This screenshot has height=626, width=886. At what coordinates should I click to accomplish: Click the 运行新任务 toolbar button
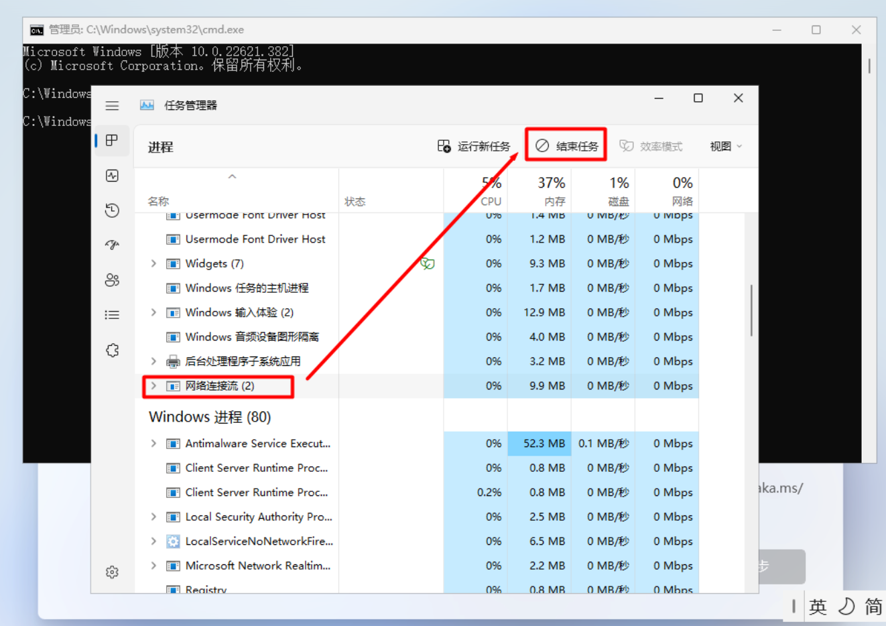[474, 146]
